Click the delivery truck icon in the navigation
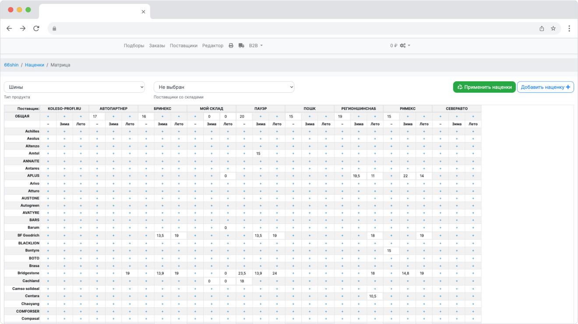Image resolution: width=578 pixels, height=324 pixels. 241,45
